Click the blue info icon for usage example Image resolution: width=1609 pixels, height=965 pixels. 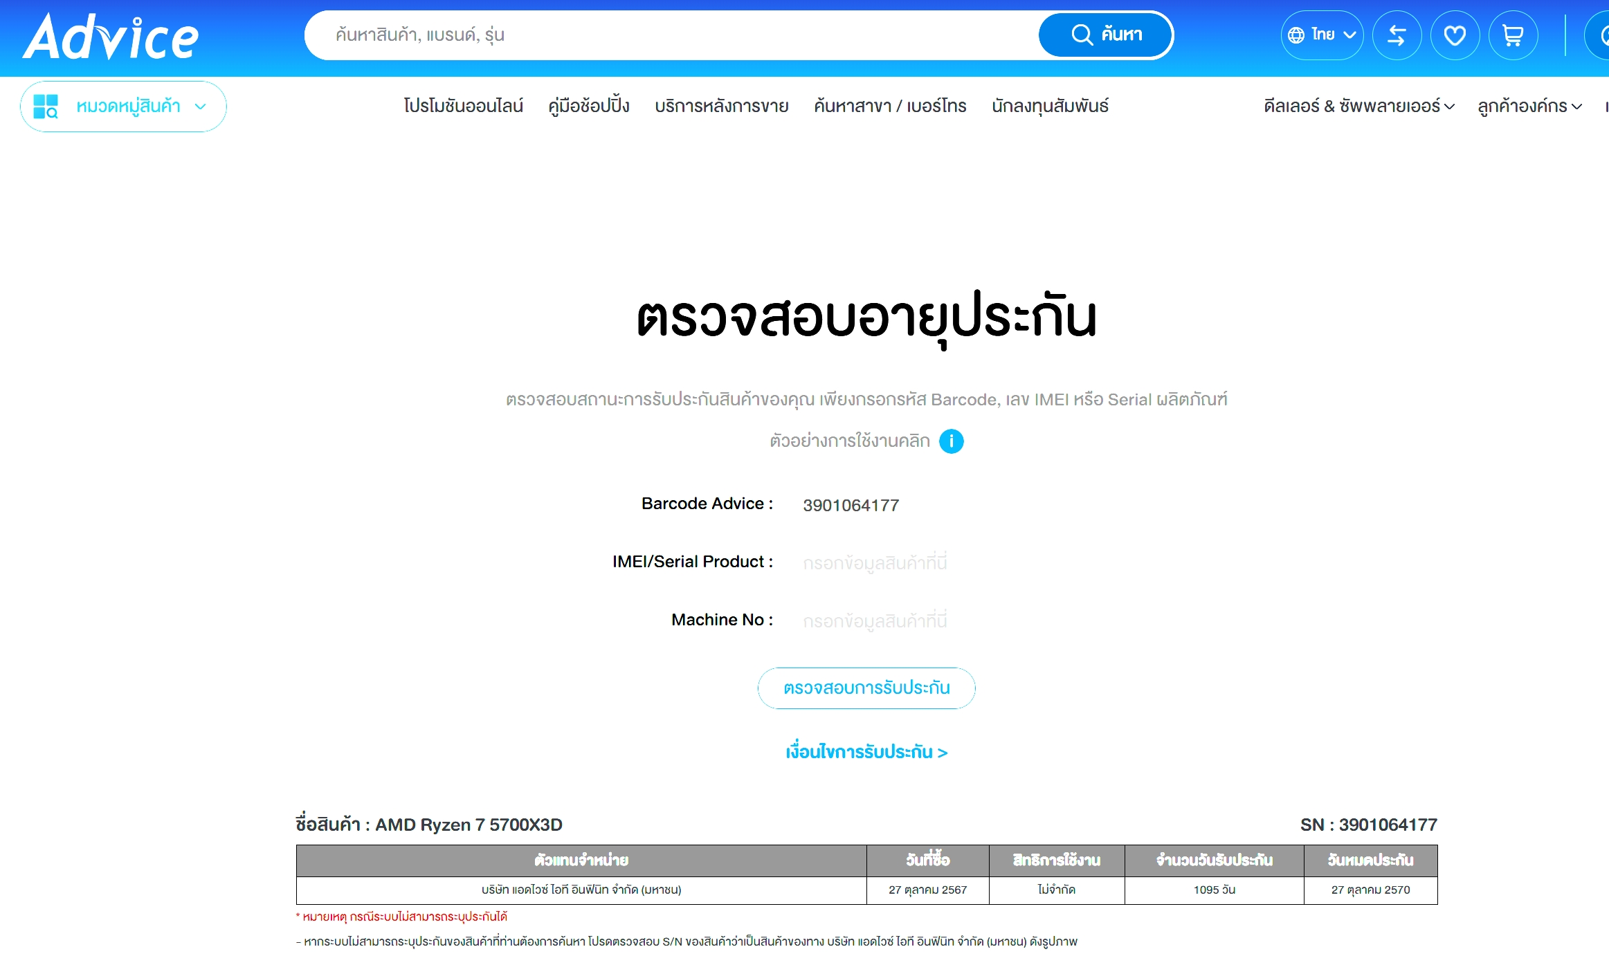pyautogui.click(x=951, y=441)
